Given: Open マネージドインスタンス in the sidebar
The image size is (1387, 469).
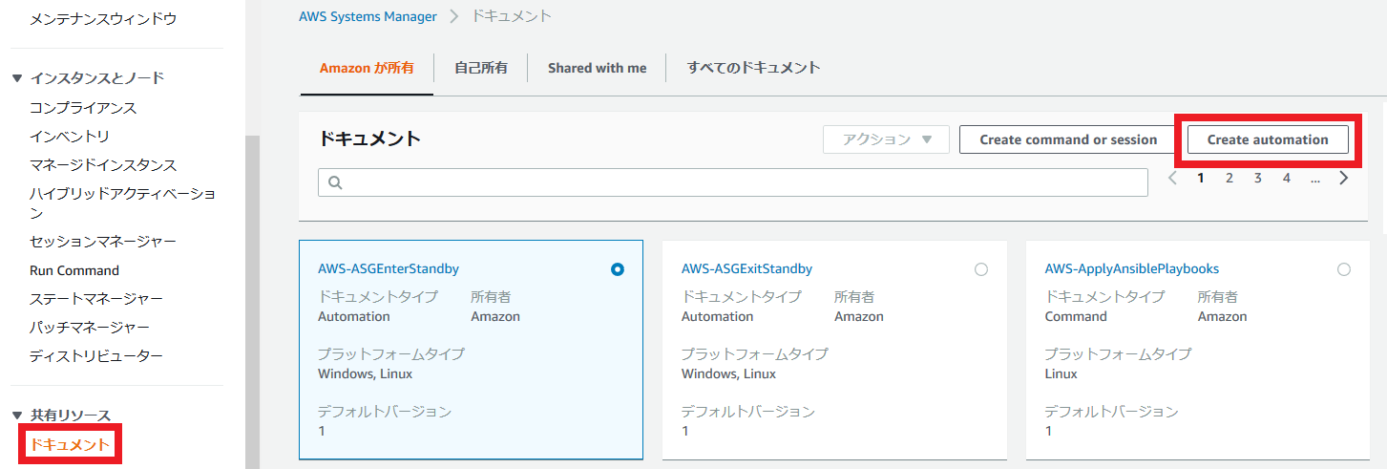Looking at the screenshot, I should [x=103, y=165].
